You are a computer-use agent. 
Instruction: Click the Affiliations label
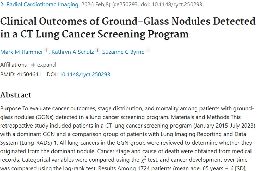(x=13, y=65)
